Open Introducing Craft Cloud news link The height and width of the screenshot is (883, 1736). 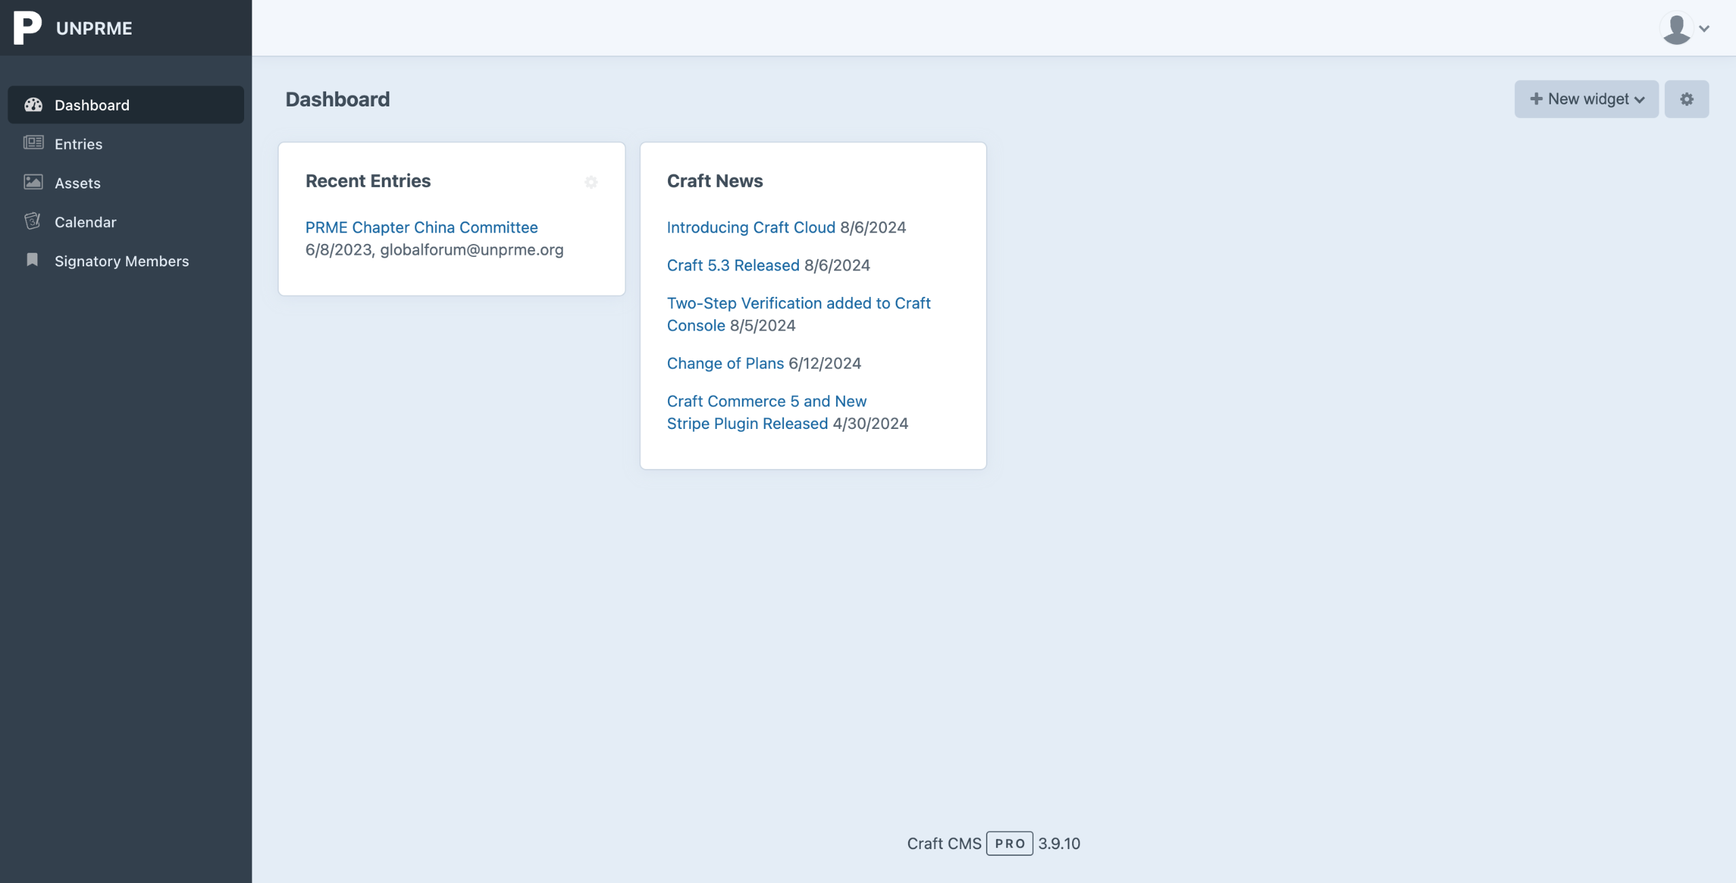751,227
